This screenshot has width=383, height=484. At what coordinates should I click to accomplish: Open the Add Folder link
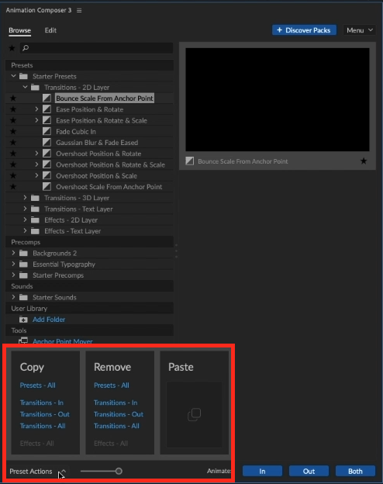[49, 320]
